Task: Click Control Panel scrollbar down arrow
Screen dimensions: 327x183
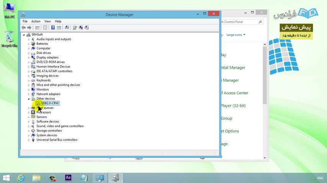Action: click(265, 158)
